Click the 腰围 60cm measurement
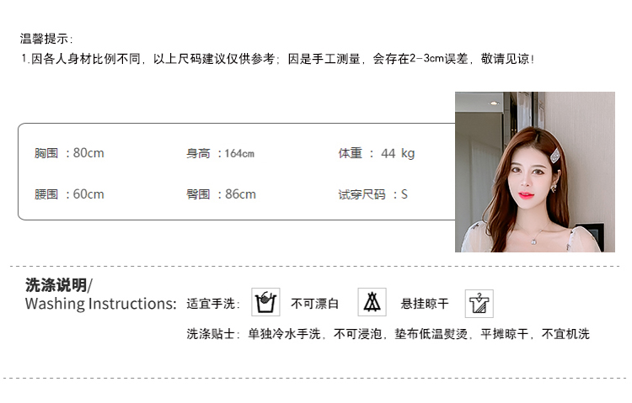Image resolution: width=632 pixels, height=403 pixels. (69, 194)
